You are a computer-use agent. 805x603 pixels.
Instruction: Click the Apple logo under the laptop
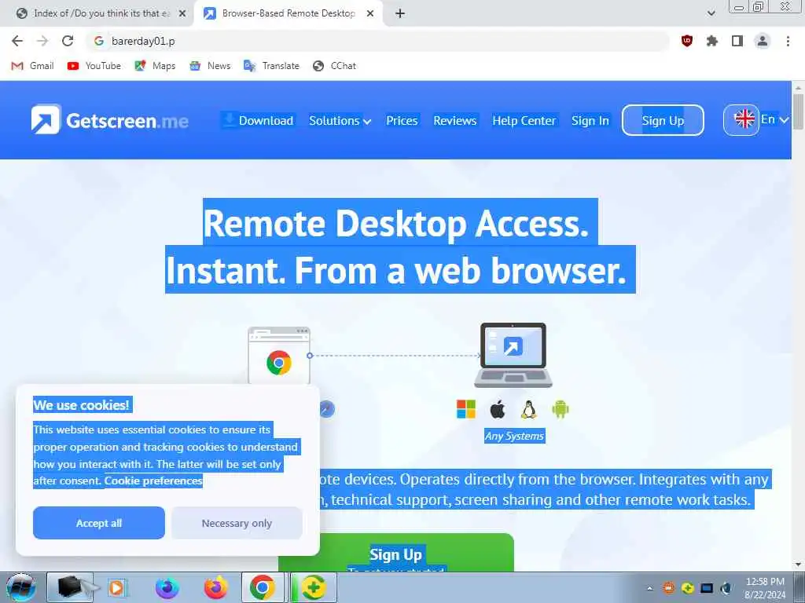(498, 409)
